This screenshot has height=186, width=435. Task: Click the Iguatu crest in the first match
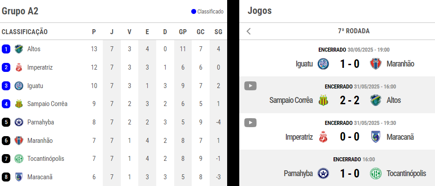click(324, 64)
